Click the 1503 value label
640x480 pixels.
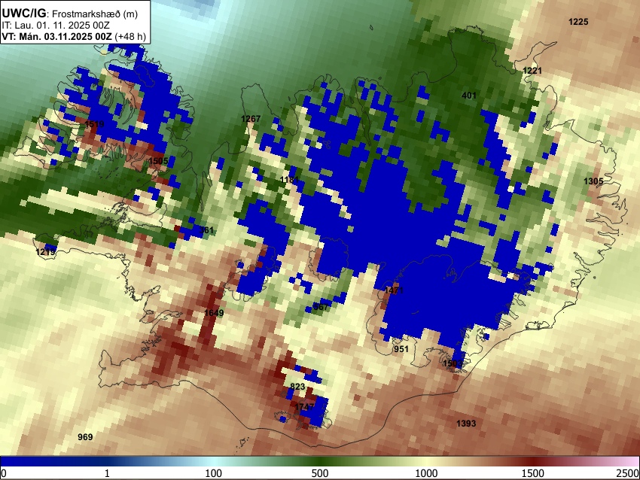tap(453, 363)
